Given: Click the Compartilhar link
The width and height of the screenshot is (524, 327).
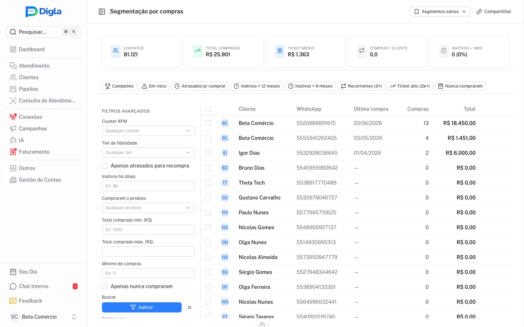Looking at the screenshot, I should [x=494, y=12].
